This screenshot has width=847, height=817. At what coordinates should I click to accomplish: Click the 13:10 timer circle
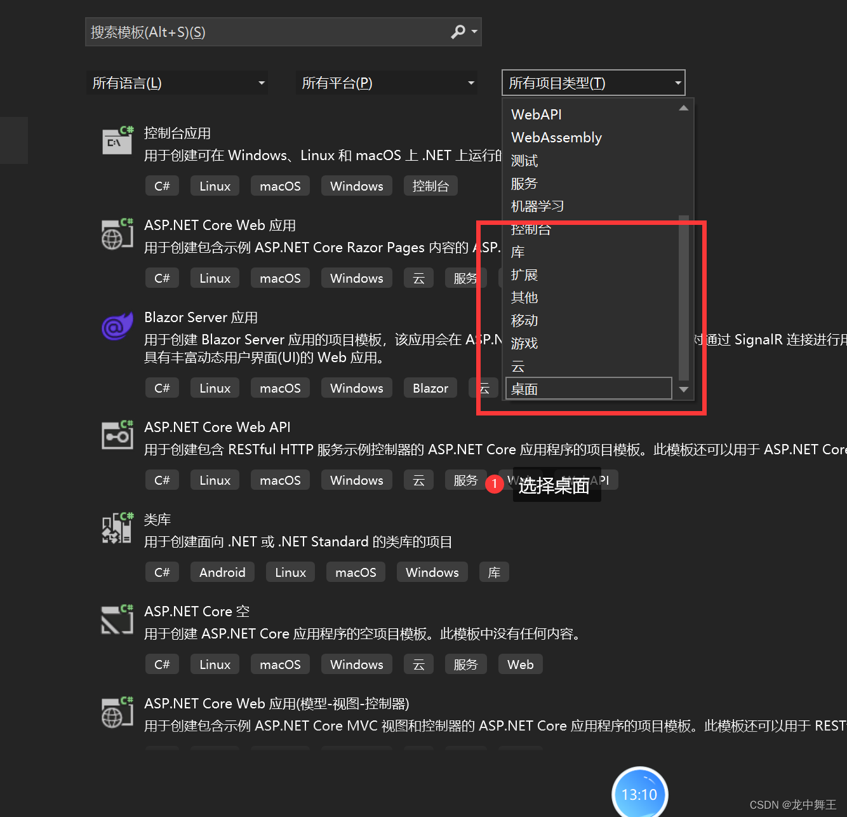(639, 793)
